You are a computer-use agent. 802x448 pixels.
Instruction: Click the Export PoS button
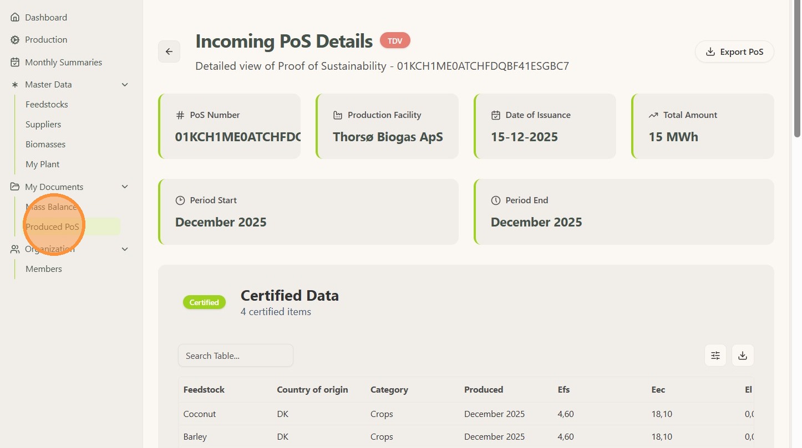pyautogui.click(x=734, y=52)
